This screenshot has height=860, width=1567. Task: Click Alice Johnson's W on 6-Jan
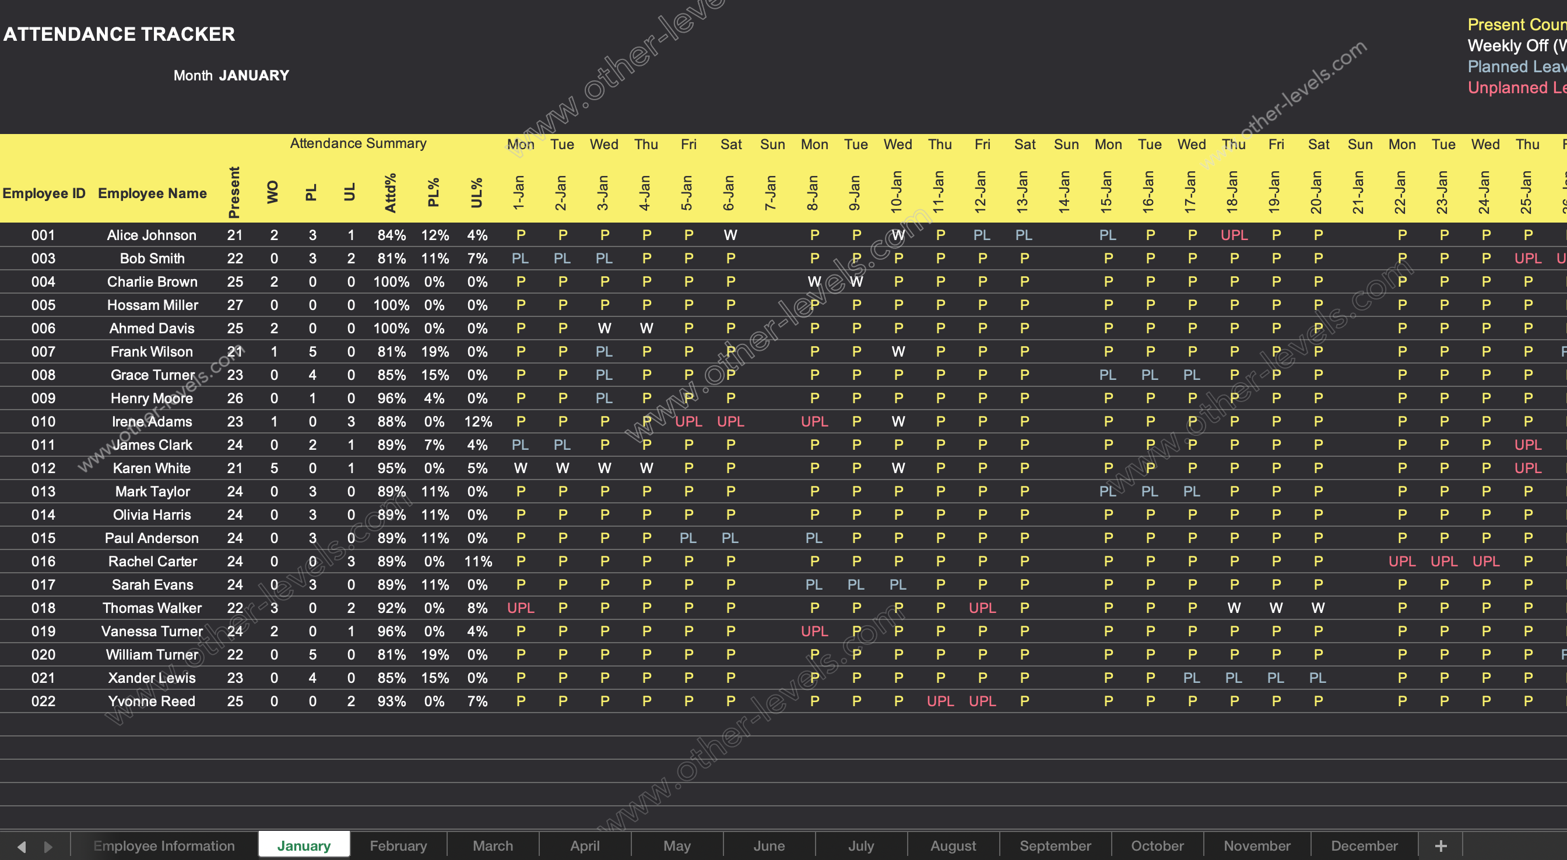[x=730, y=235]
